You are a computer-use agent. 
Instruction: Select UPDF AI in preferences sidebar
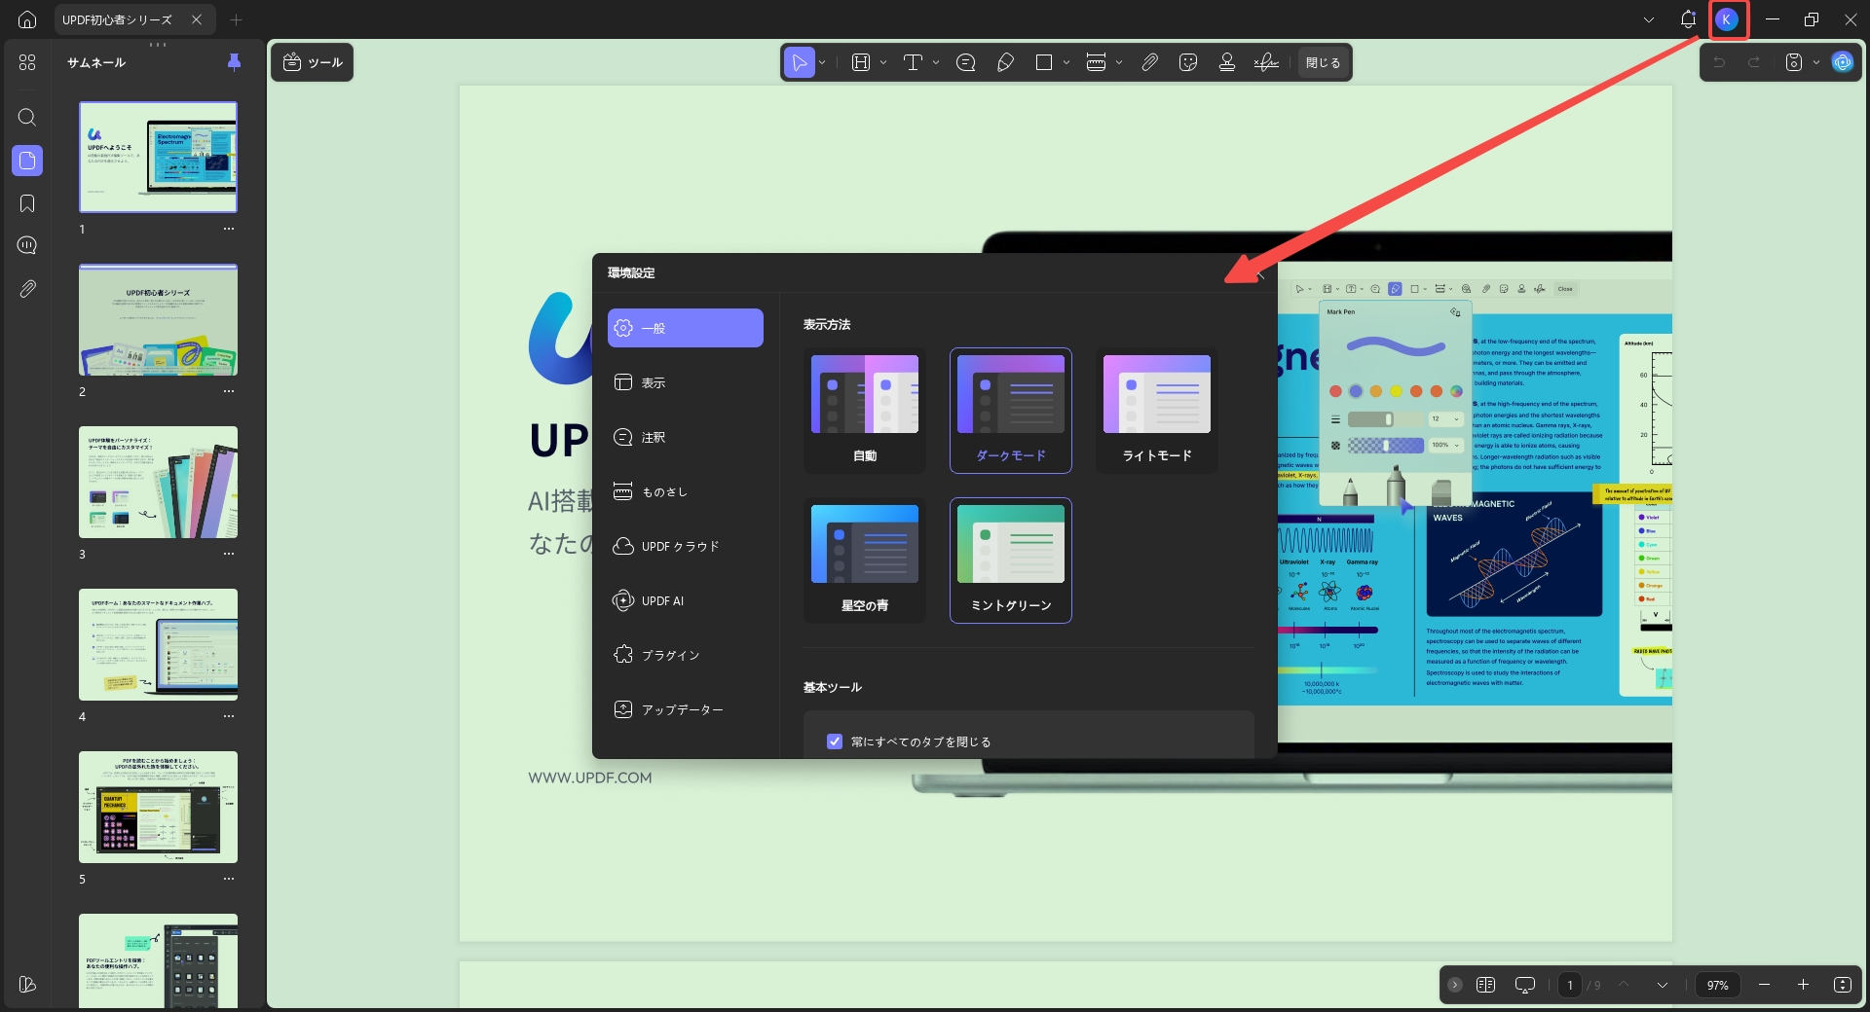pyautogui.click(x=686, y=600)
